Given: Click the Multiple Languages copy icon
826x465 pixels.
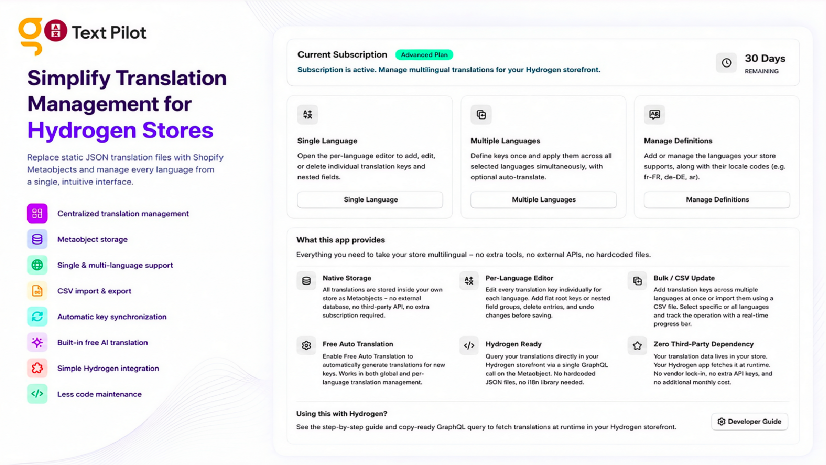Looking at the screenshot, I should point(481,115).
